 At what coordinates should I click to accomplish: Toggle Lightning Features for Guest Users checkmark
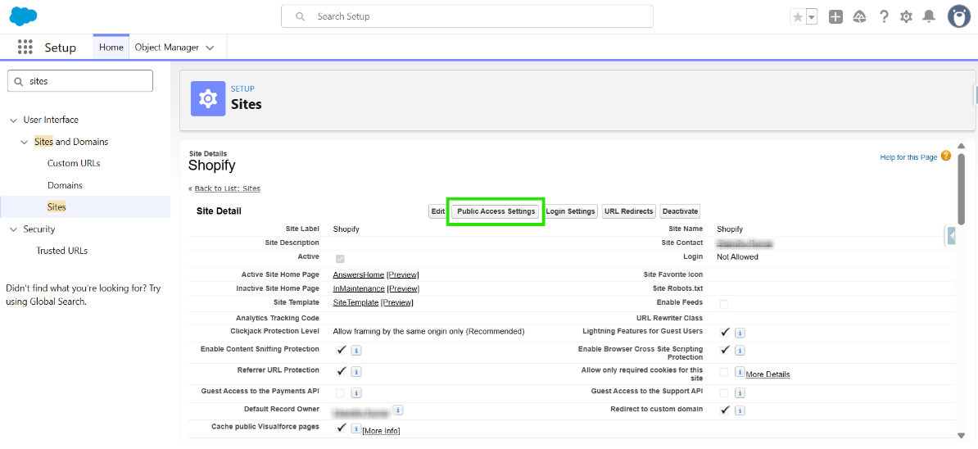tap(725, 332)
